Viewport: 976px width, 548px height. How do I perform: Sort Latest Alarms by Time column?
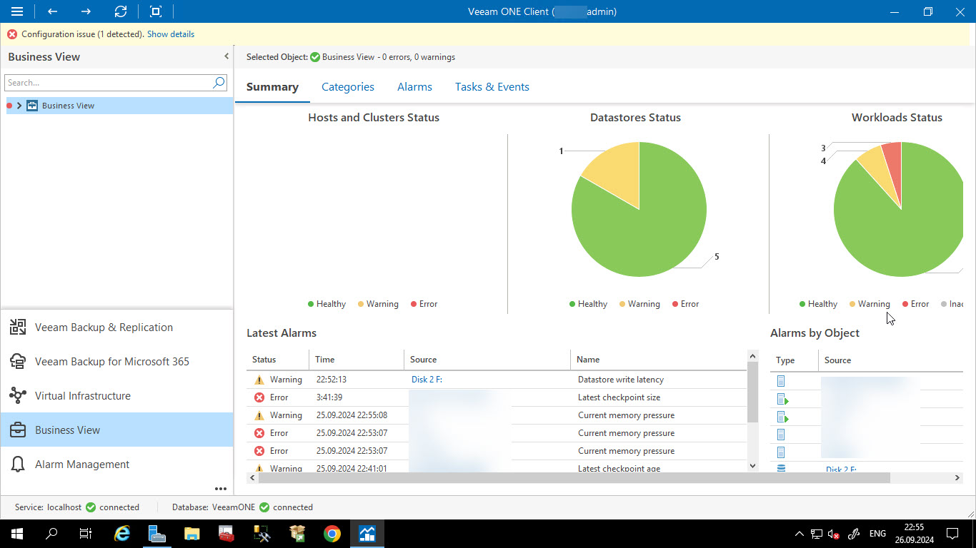(x=357, y=360)
